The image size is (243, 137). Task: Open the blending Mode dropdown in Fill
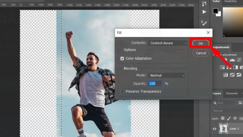point(167,75)
